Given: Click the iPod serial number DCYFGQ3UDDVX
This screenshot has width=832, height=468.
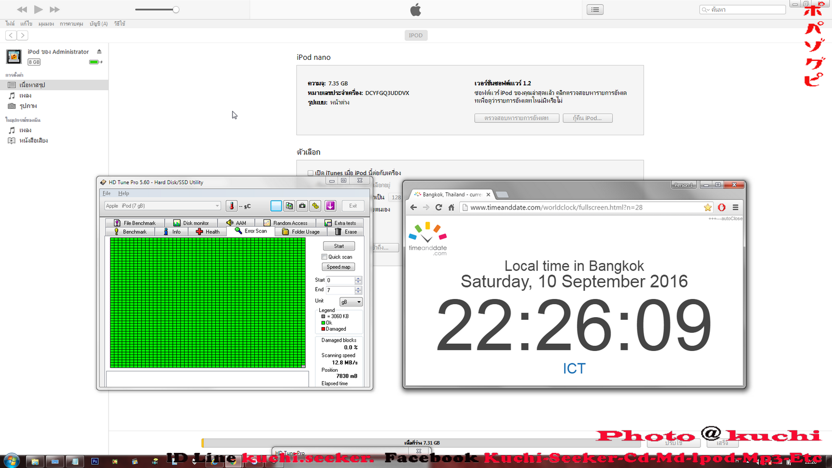Looking at the screenshot, I should pos(387,93).
